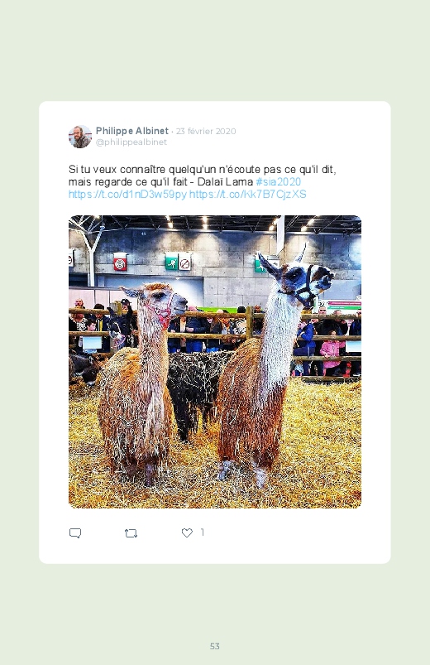This screenshot has width=430, height=665.
Task: Click the red round wall sign in photo
Action: [120, 262]
